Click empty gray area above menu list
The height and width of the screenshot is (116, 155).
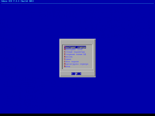pos(78,42)
